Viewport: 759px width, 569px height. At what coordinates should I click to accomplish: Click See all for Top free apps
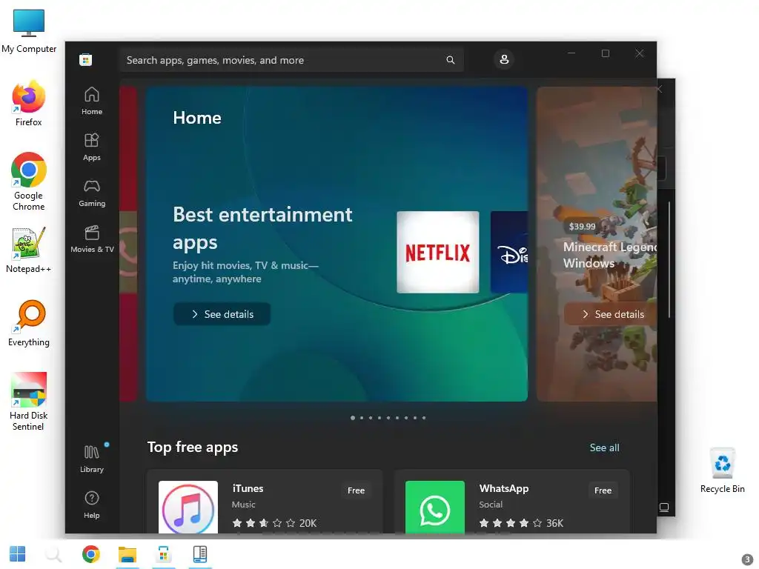coord(604,447)
